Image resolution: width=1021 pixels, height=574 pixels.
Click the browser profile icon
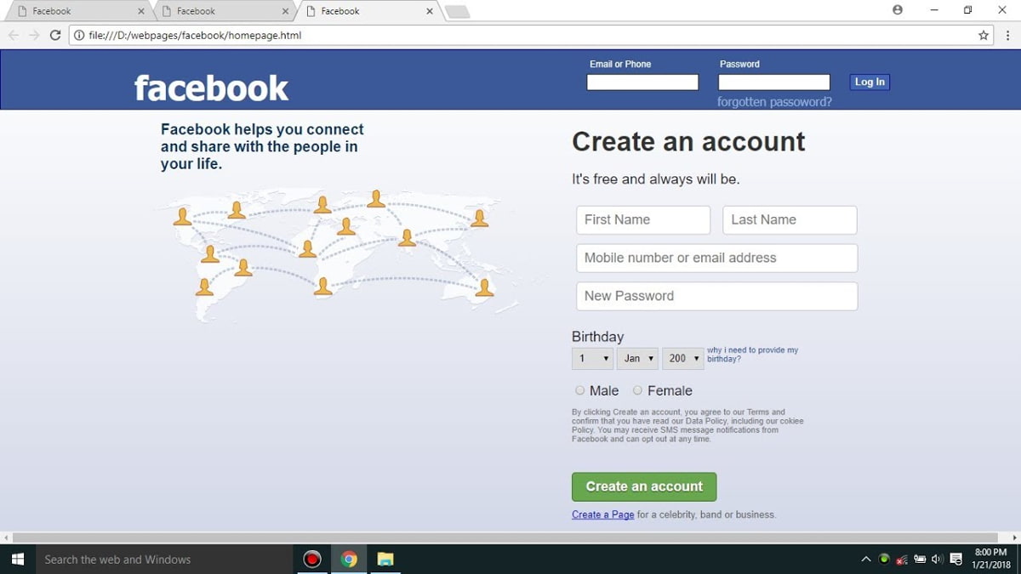coord(898,9)
